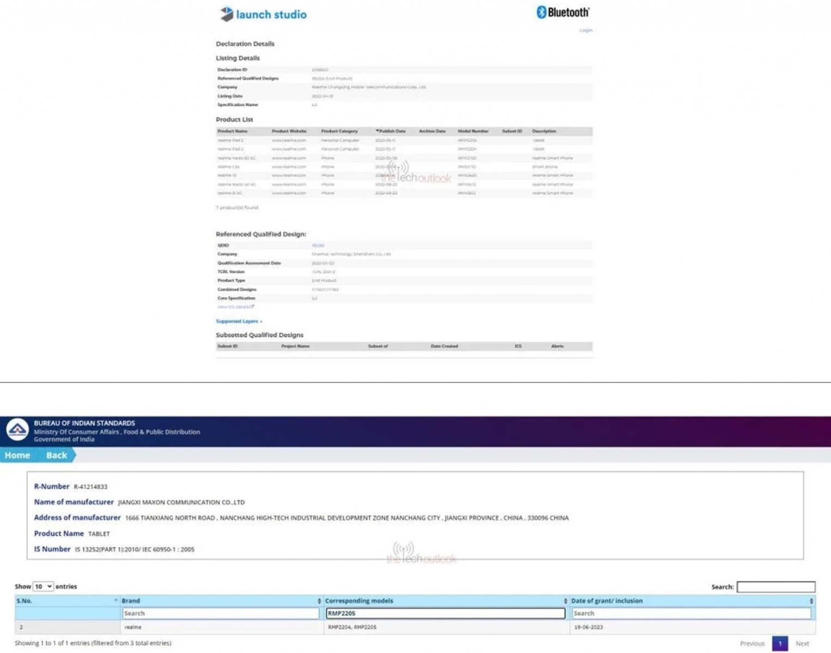Click the Description column header
Image resolution: width=831 pixels, height=653 pixels.
544,131
